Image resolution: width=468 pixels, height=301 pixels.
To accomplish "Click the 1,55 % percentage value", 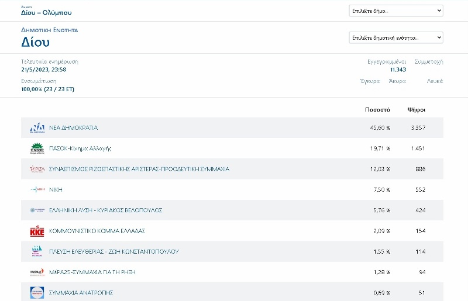I will click(x=382, y=251).
